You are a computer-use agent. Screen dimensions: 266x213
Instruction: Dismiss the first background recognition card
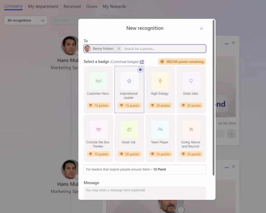[x=234, y=43]
